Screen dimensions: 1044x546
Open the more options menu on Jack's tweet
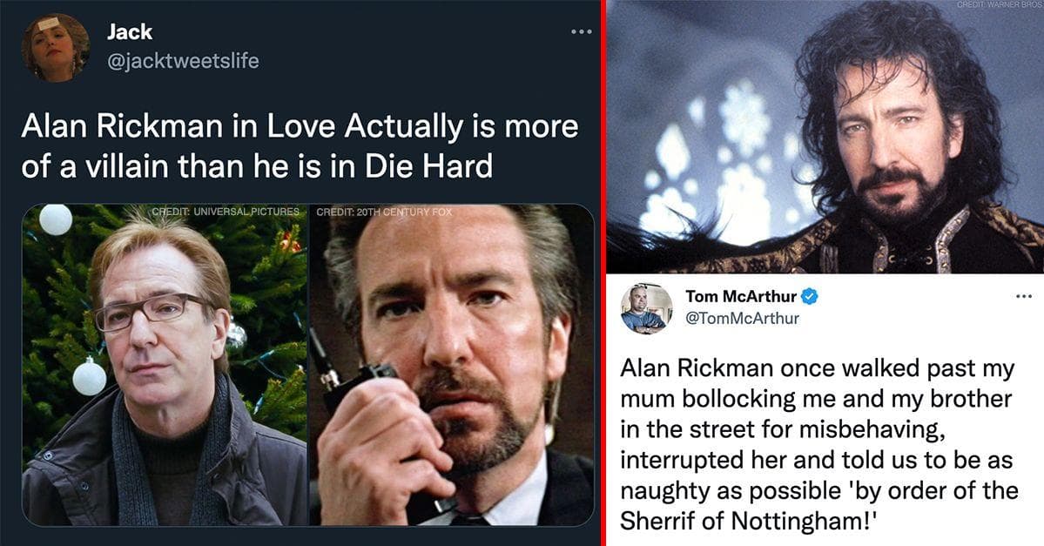581,32
